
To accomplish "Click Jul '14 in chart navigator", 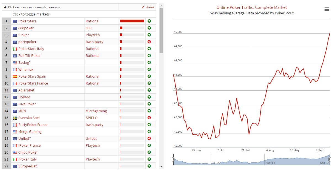I will coord(216,163).
